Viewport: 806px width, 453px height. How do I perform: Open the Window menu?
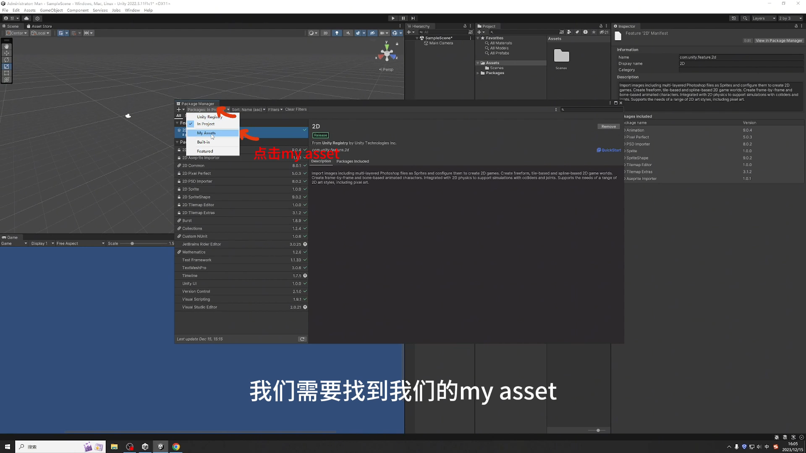click(132, 10)
